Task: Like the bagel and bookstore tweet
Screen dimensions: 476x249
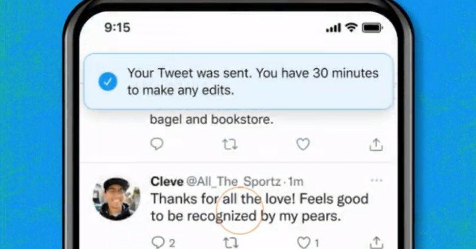Action: 303,144
